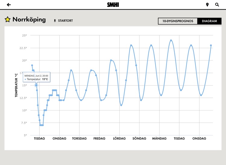Click the SMHI logo
The image size is (226, 165).
pos(113,5)
